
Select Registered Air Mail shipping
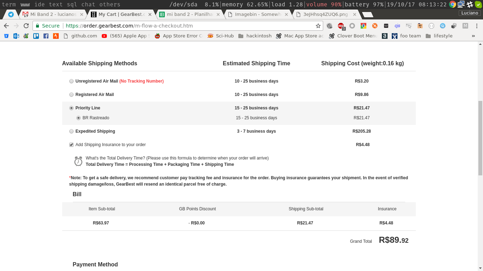71,95
